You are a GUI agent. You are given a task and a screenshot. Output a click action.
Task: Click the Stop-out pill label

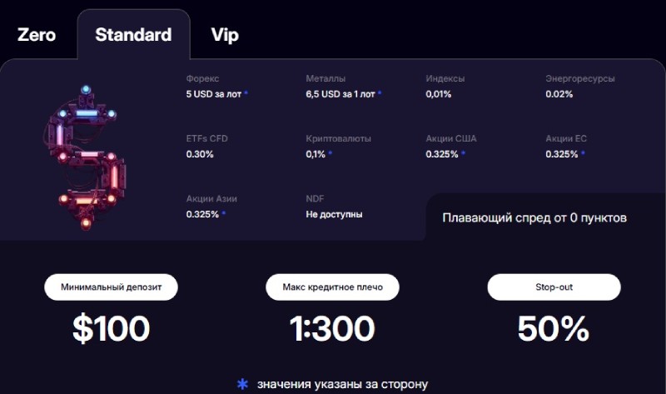coord(554,287)
